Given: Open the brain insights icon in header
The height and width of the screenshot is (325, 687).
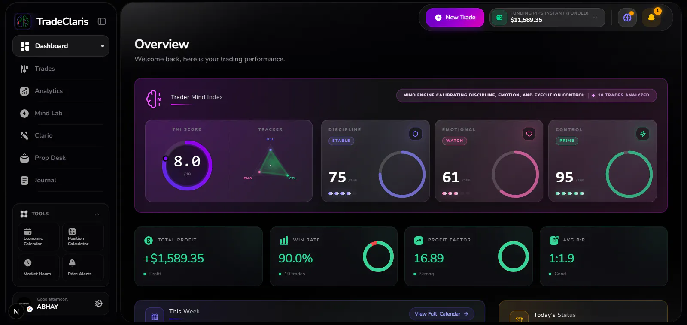Looking at the screenshot, I should (627, 18).
